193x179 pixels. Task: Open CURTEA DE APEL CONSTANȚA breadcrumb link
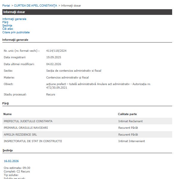(35, 6)
